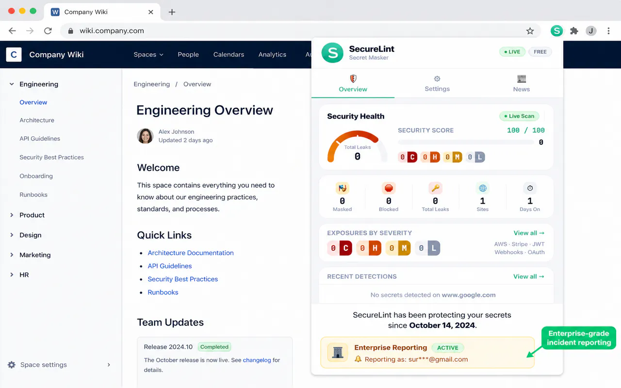The height and width of the screenshot is (388, 621).
Task: Switch to the SecureLint Overview tab
Action: point(353,83)
